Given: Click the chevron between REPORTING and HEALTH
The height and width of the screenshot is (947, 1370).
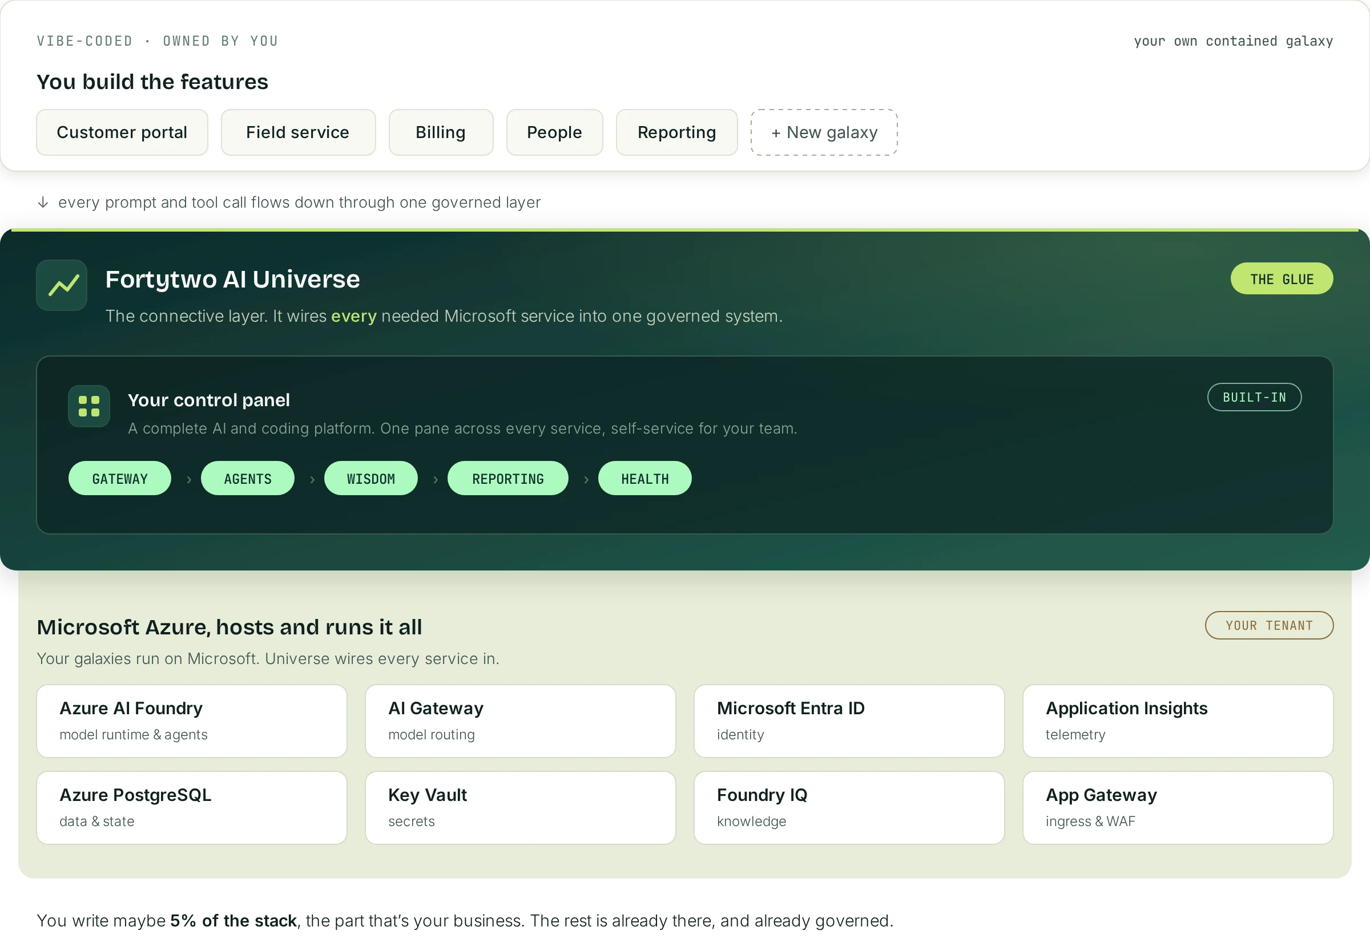Looking at the screenshot, I should (586, 479).
